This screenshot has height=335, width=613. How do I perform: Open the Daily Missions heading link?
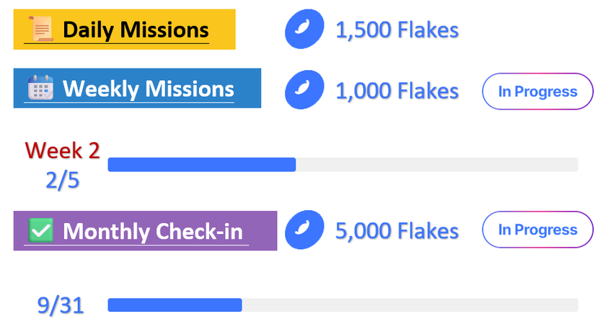[x=136, y=30]
